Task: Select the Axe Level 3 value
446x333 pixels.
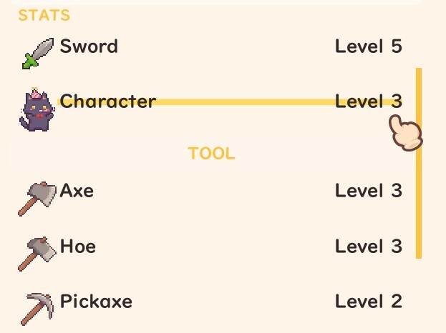Action: [x=368, y=191]
